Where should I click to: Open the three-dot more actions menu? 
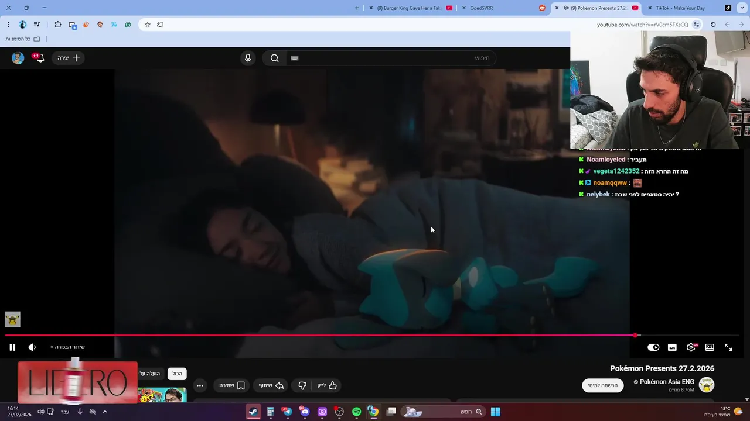[200, 385]
